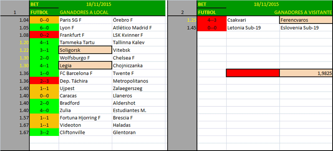
Task: Select the Estudiantes M. cell
Action: (x=139, y=110)
